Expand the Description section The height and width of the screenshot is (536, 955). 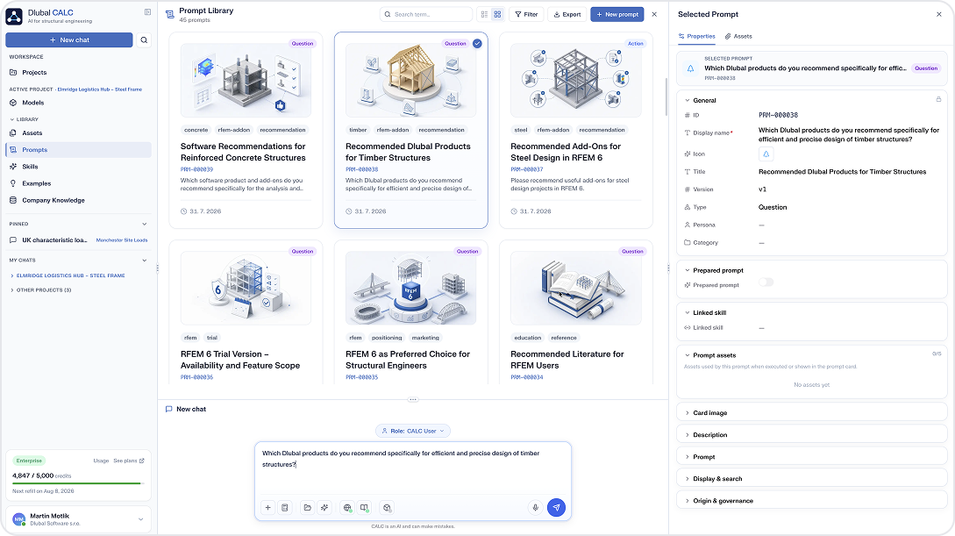click(812, 435)
